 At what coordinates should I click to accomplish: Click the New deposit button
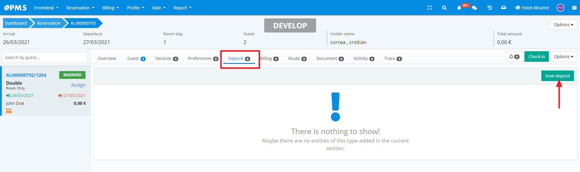(557, 76)
